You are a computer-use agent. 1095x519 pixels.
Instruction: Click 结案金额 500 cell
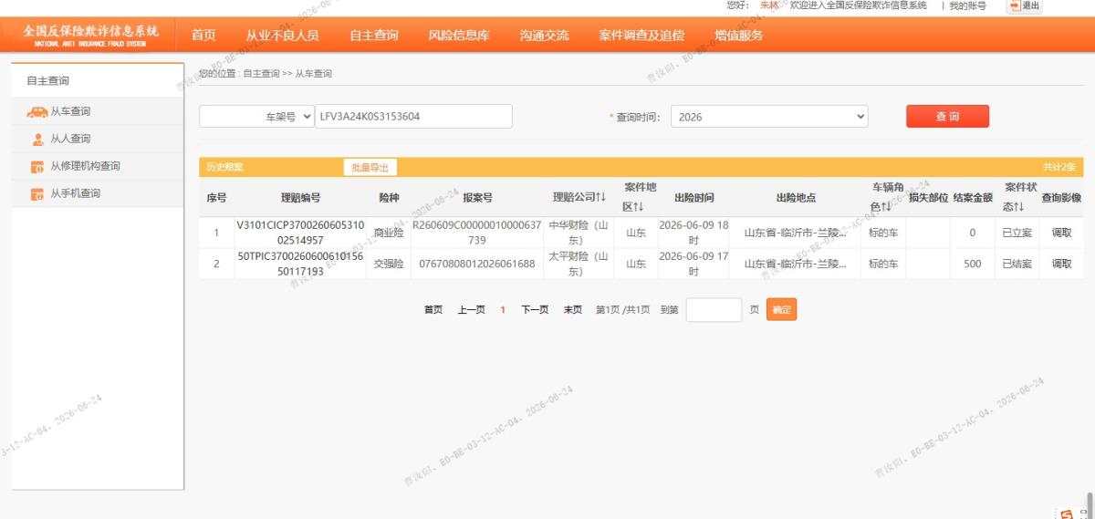pos(972,264)
